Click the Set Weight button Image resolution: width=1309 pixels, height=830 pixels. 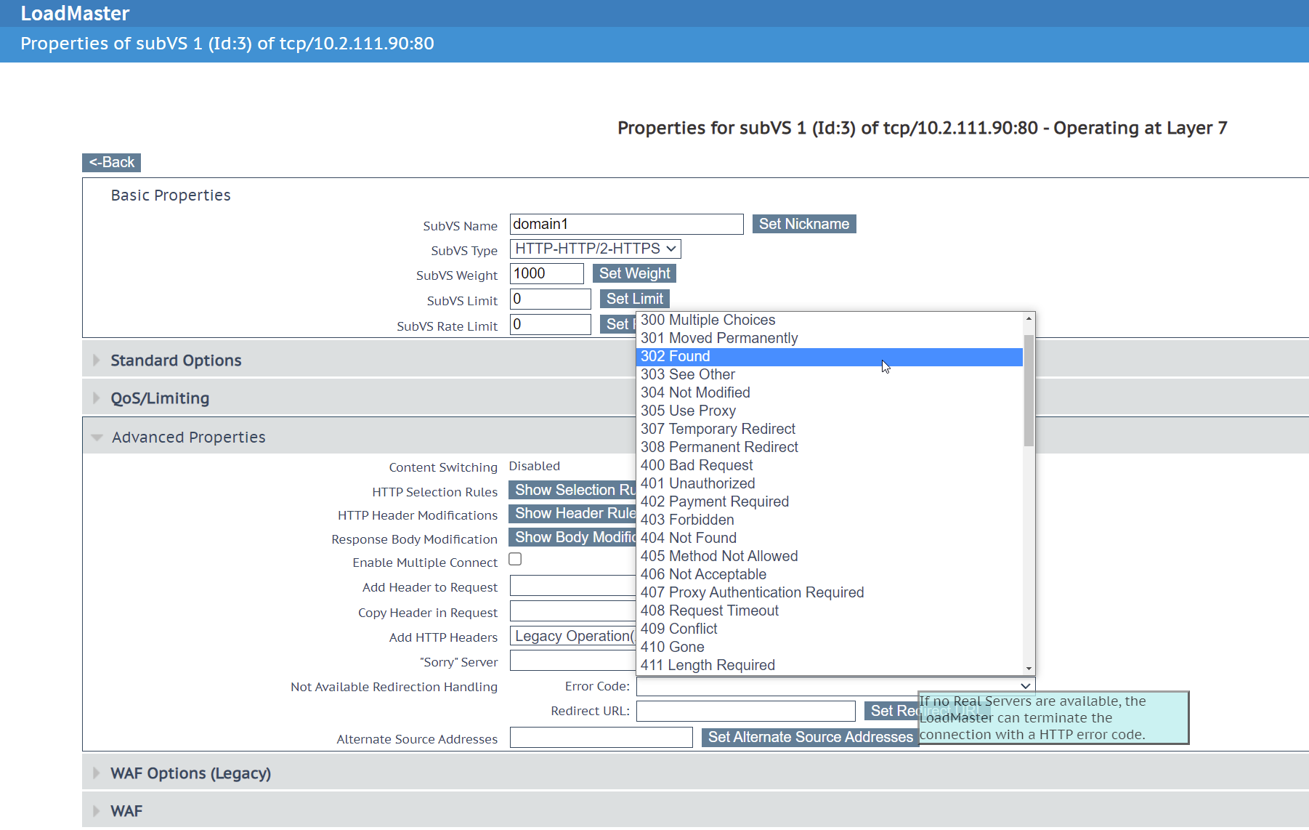coord(635,273)
